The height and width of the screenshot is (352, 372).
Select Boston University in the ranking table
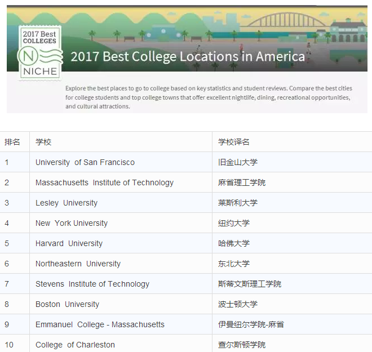pyautogui.click(x=67, y=304)
